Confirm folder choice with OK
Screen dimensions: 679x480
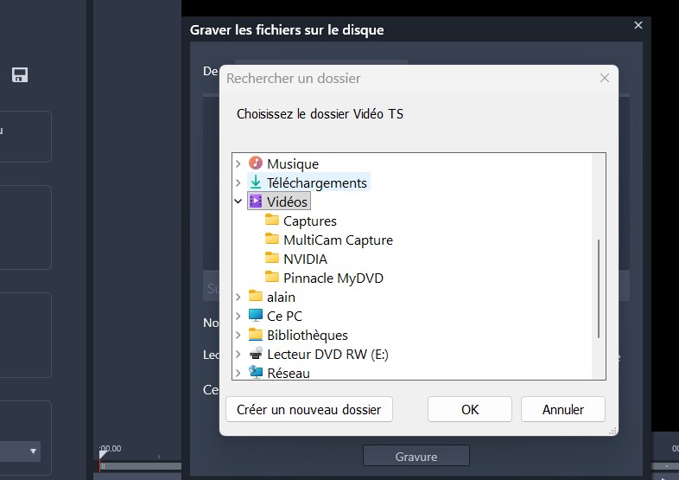click(470, 409)
